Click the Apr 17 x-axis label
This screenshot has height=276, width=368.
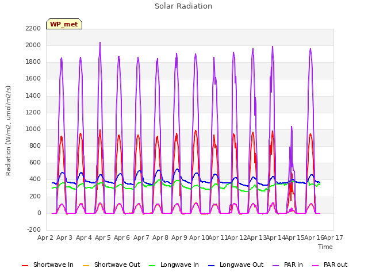333,237
